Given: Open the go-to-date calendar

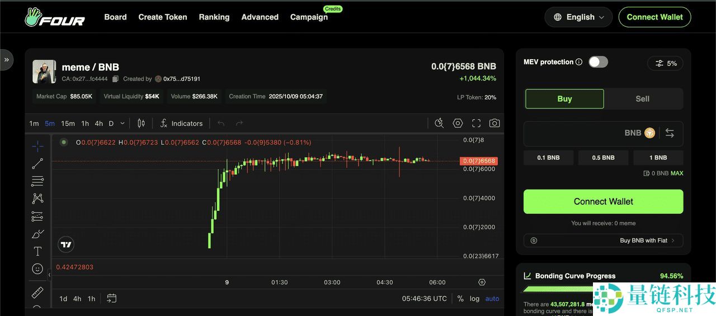Looking at the screenshot, I should 111,299.
